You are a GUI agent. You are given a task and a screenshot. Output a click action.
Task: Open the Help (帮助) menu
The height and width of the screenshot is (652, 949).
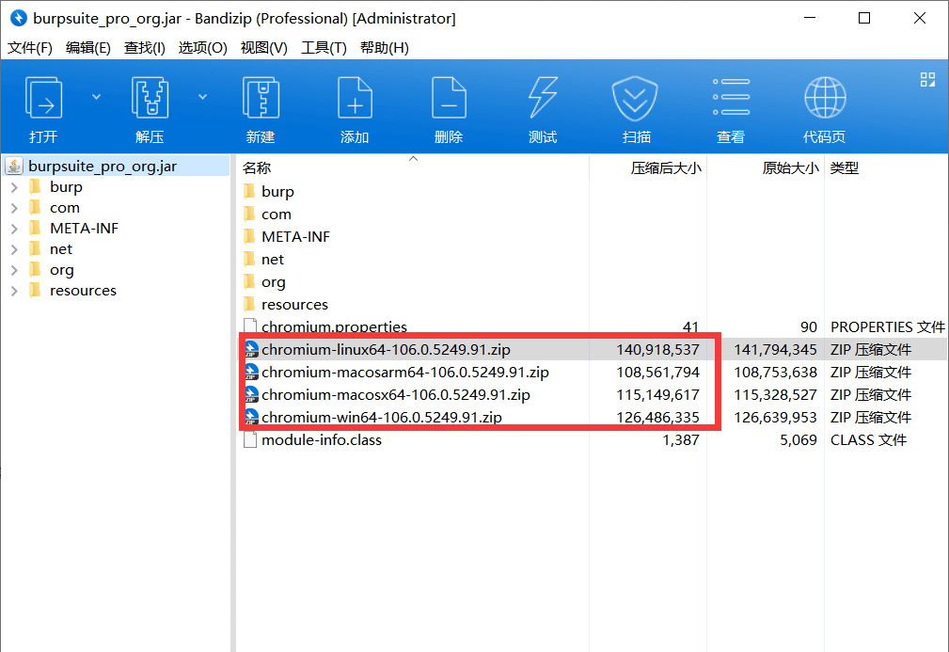[x=385, y=48]
